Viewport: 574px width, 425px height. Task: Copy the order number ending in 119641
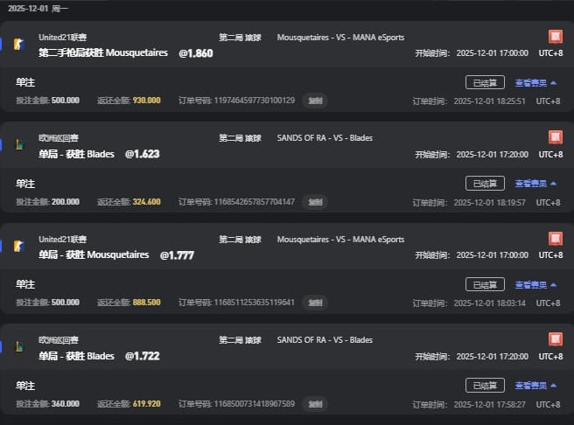(x=315, y=303)
